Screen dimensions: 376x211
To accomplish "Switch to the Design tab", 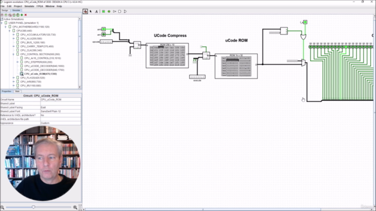I will [x=5, y=11].
